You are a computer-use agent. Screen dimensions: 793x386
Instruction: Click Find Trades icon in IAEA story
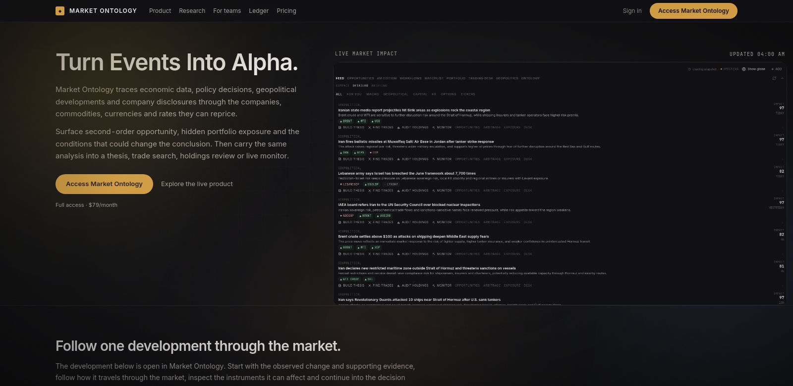click(x=370, y=222)
